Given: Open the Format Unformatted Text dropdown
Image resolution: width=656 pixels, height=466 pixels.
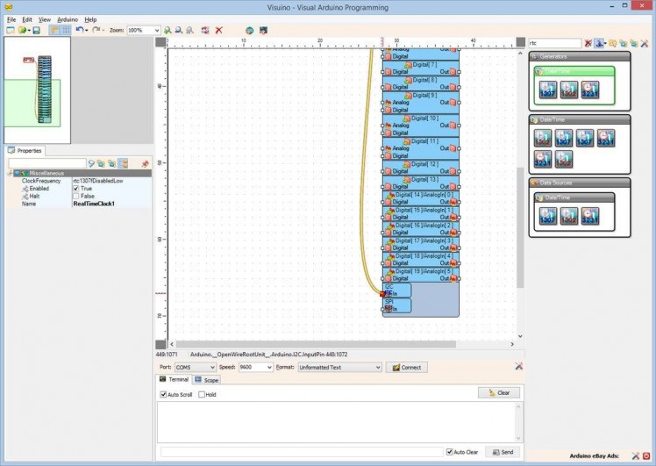Looking at the screenshot, I should point(377,368).
